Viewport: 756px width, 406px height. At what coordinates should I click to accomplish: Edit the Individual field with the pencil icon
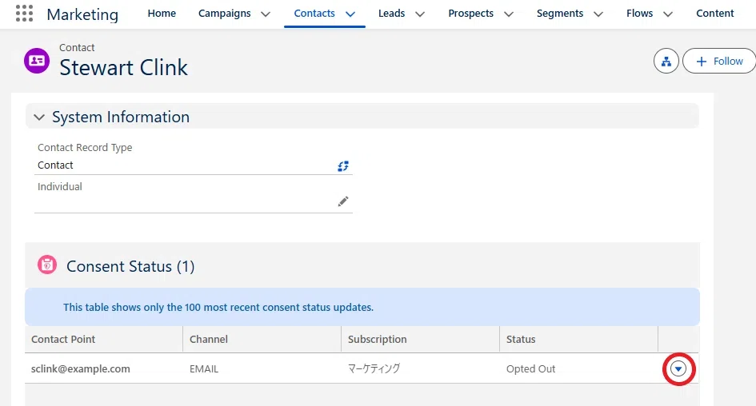(343, 201)
